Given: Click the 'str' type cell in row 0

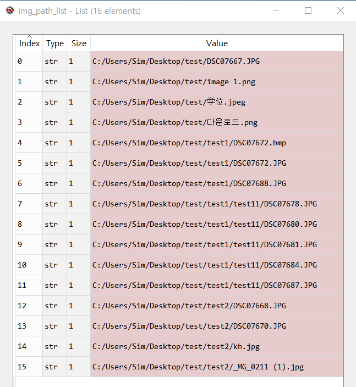Looking at the screenshot, I should click(x=55, y=62).
